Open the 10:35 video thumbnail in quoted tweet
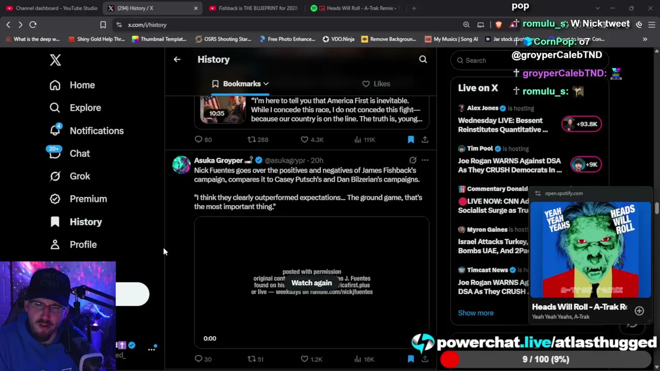Image resolution: width=660 pixels, height=371 pixels. coord(223,110)
